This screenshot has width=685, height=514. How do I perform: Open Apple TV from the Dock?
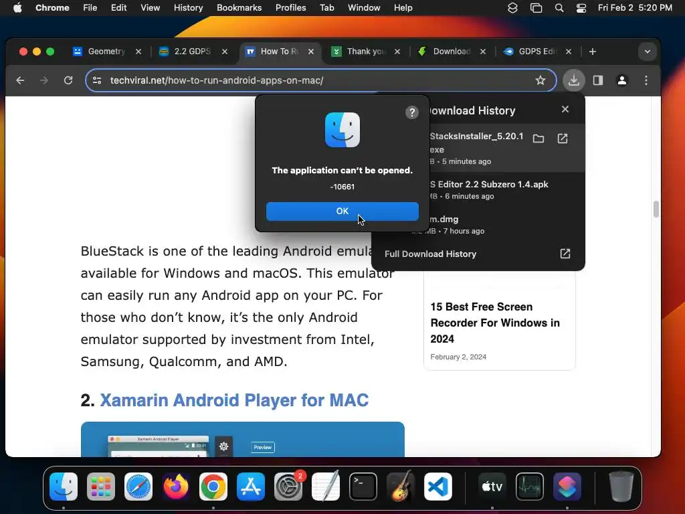pyautogui.click(x=492, y=487)
